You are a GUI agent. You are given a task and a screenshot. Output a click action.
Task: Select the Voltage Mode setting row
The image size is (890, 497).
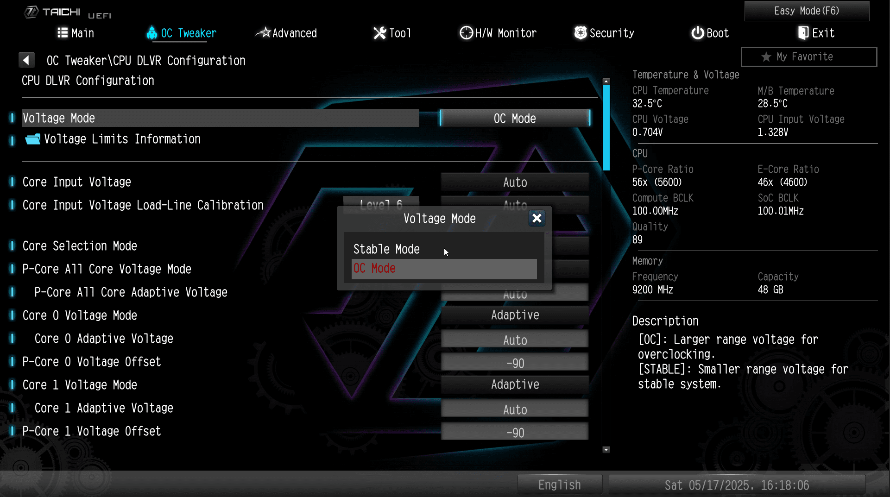(221, 118)
